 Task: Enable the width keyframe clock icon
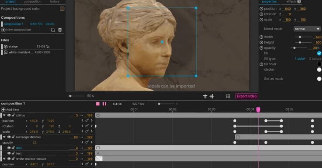[261, 37]
